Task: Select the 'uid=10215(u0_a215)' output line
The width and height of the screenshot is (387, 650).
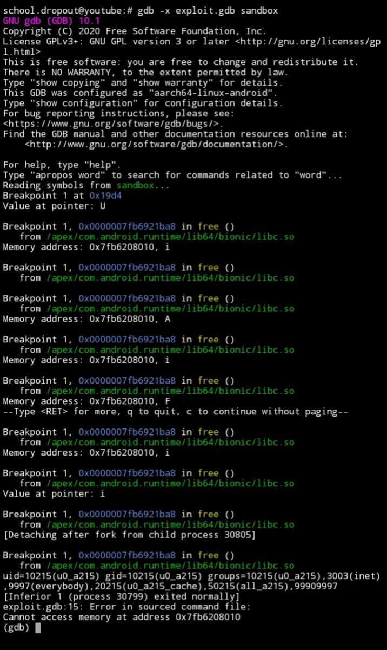Action: (192, 576)
